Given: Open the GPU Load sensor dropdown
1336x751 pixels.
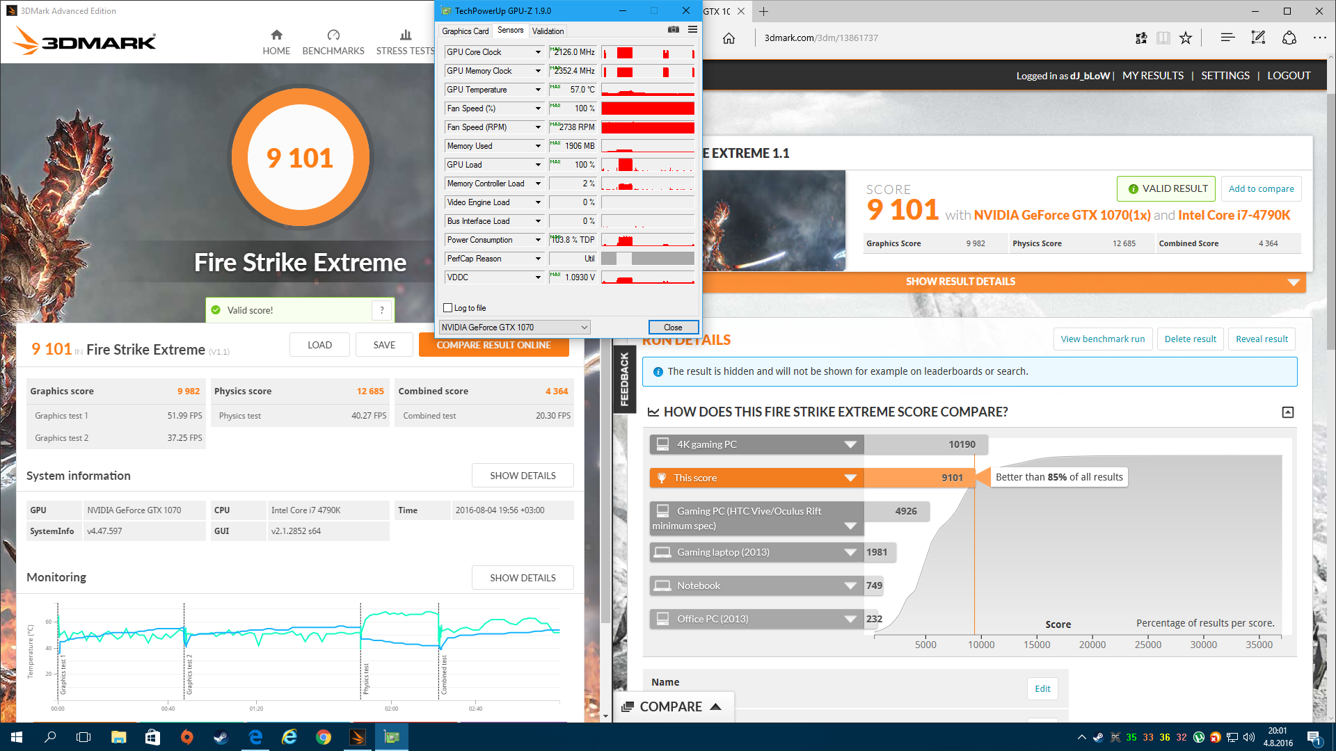Looking at the screenshot, I should click(537, 165).
